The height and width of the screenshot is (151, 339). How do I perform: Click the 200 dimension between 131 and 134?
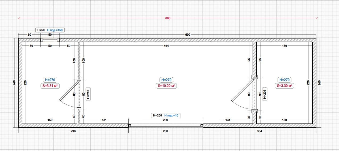coord(165,120)
